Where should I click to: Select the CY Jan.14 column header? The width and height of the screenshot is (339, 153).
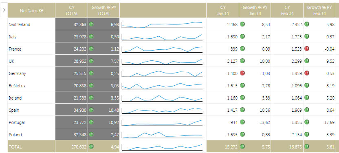pos(223,10)
